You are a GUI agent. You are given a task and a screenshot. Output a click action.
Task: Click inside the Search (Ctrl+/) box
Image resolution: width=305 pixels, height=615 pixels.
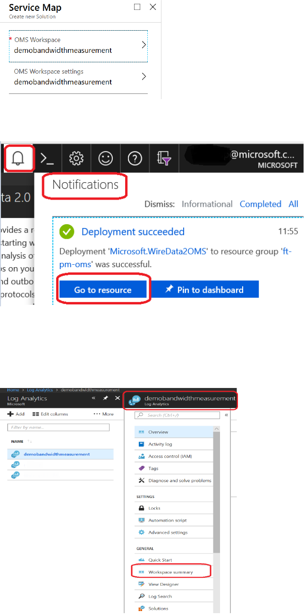(177, 415)
